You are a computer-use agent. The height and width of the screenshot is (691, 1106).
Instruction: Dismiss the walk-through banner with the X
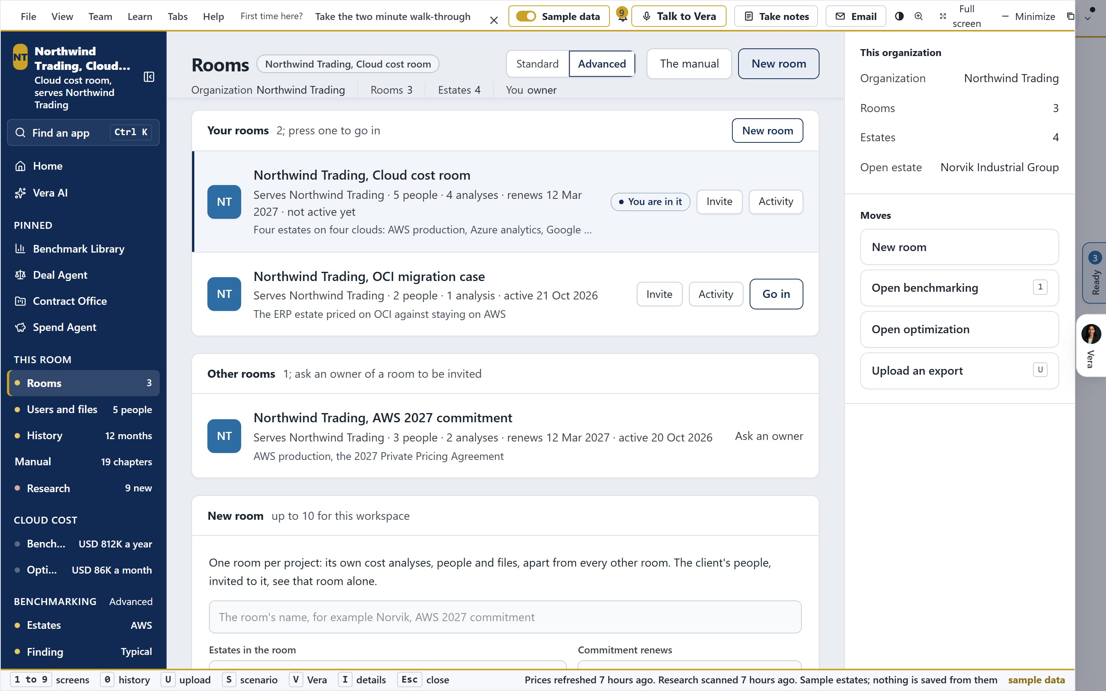pyautogui.click(x=493, y=20)
